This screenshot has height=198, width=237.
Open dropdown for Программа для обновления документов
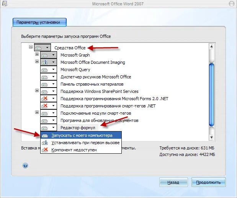pos(49,120)
